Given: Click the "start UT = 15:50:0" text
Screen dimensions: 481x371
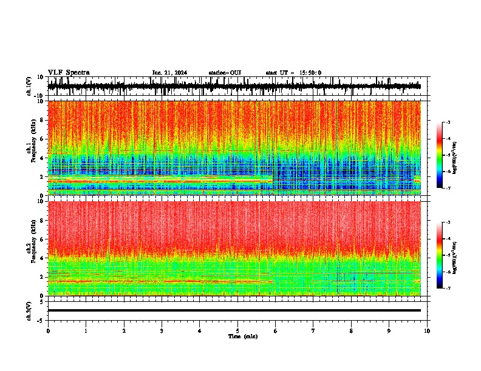Looking at the screenshot, I should pos(293,73).
